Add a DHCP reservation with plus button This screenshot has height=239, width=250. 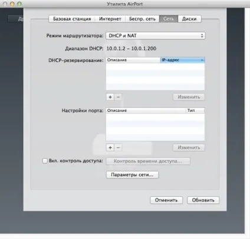pyautogui.click(x=110, y=97)
